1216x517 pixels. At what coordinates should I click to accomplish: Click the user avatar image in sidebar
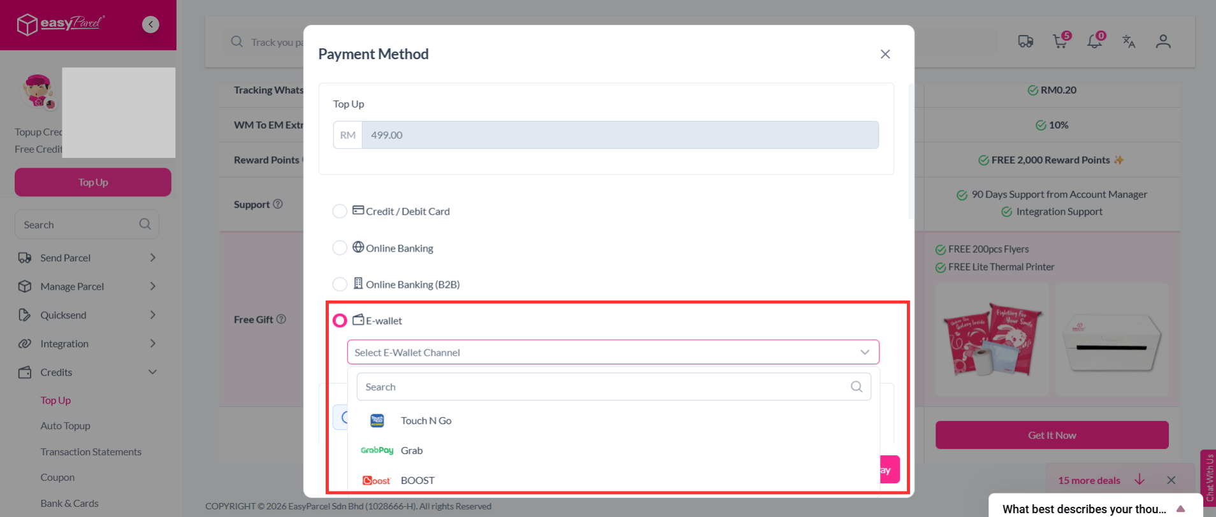pyautogui.click(x=38, y=91)
